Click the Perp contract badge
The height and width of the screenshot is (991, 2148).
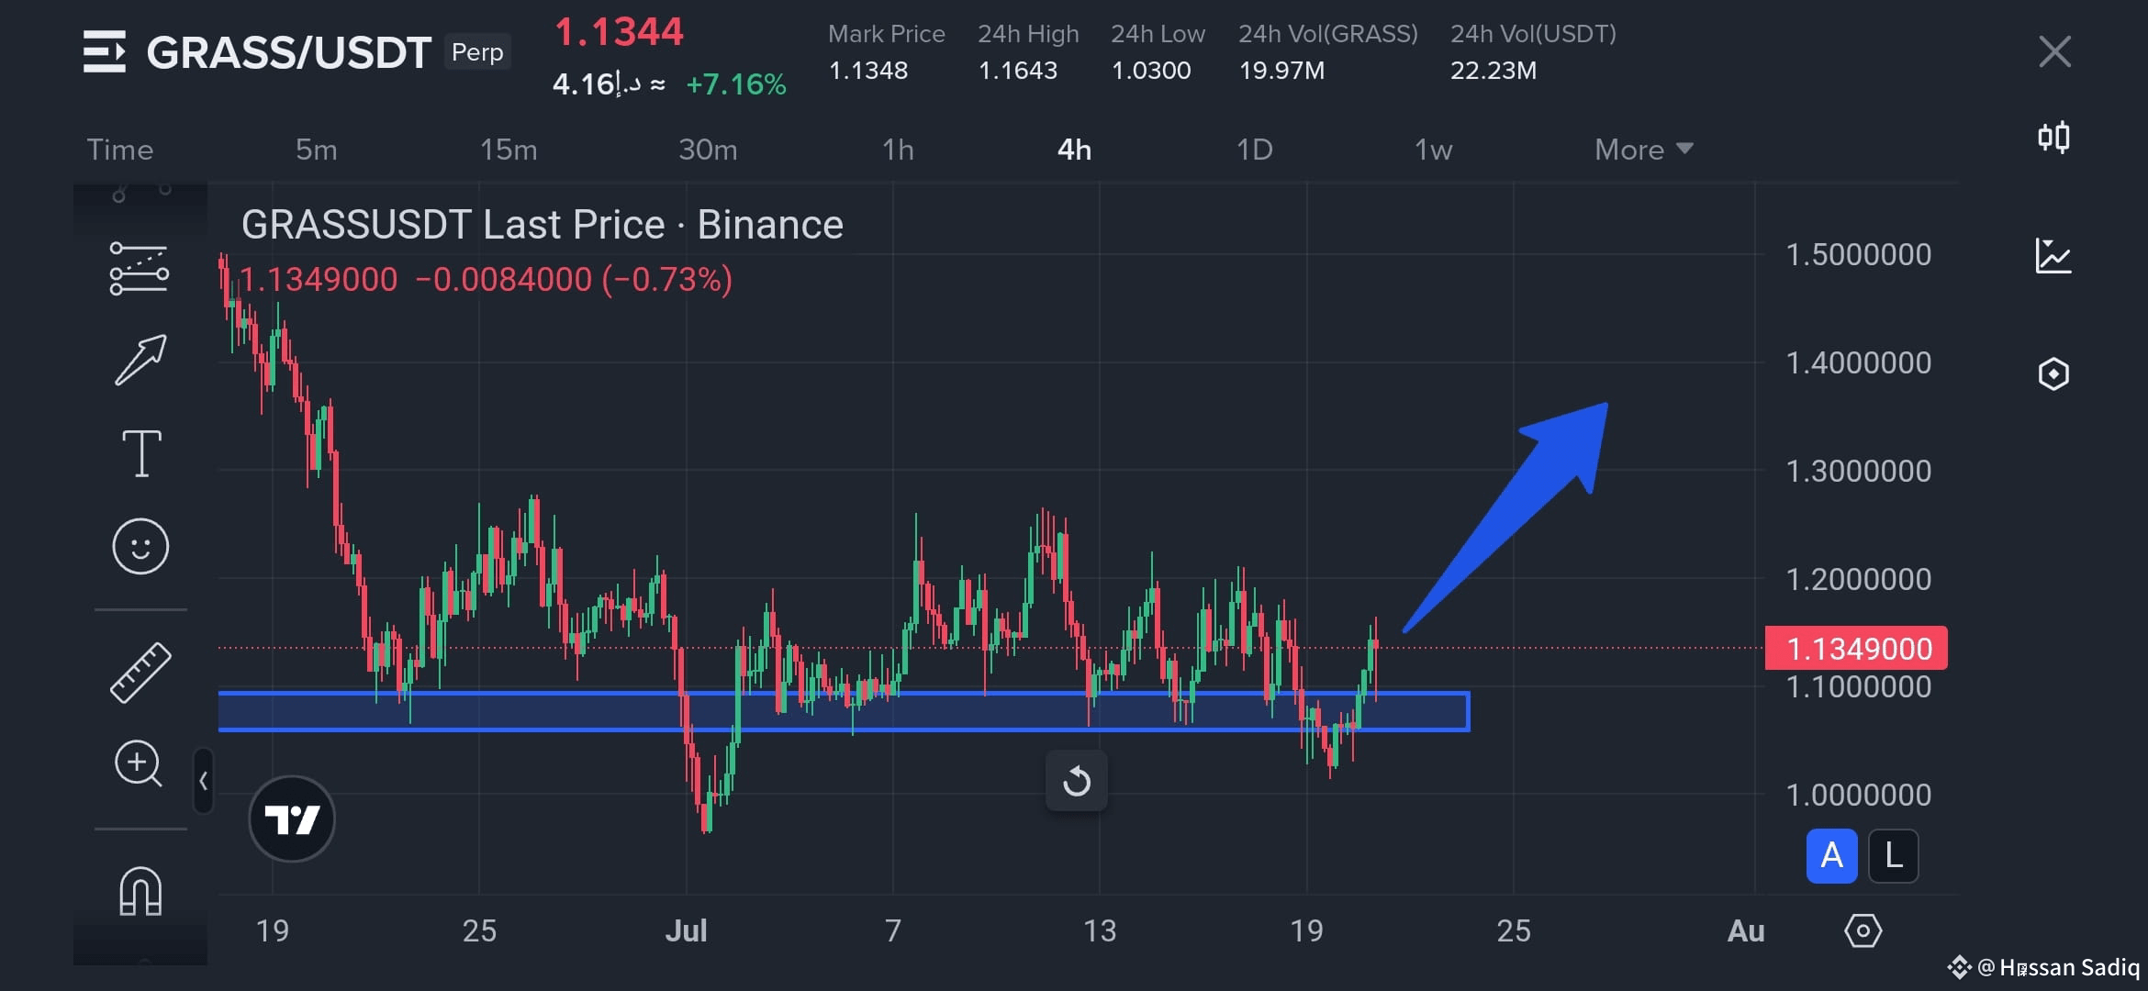[477, 51]
